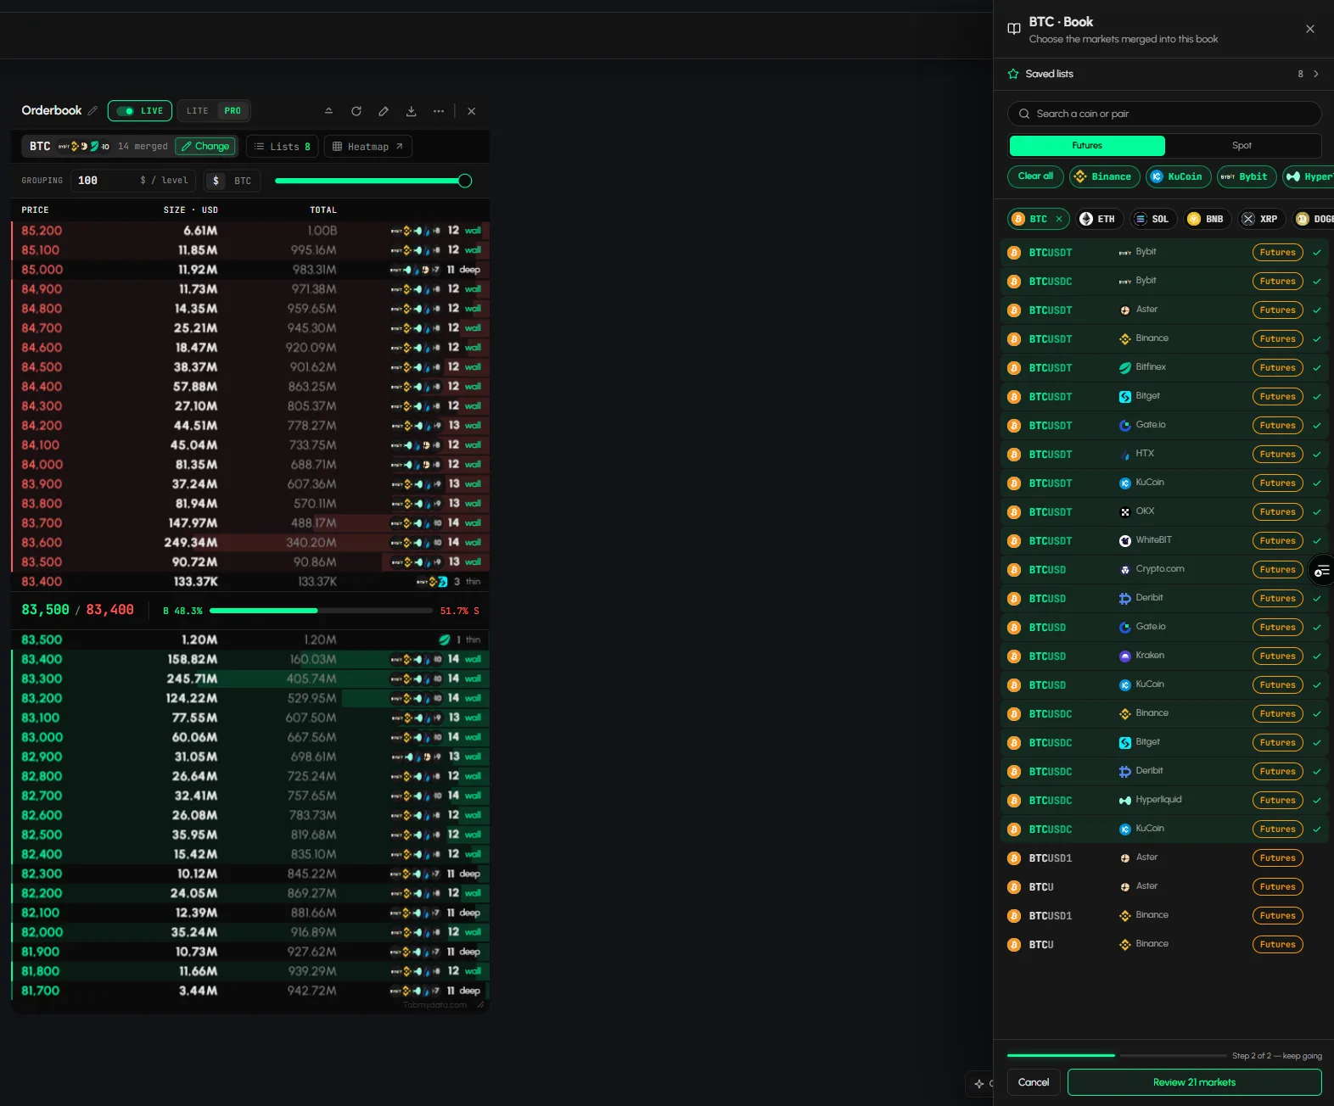Filter markets by the XRP coin chip

pos(1260,219)
